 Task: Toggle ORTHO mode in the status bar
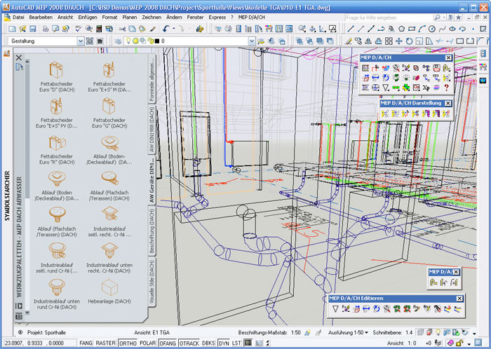[x=128, y=343]
